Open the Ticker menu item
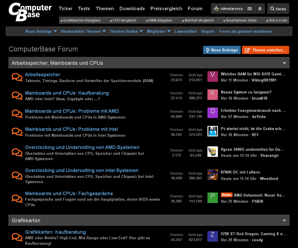Screen dimensions: 298x248 65,8
